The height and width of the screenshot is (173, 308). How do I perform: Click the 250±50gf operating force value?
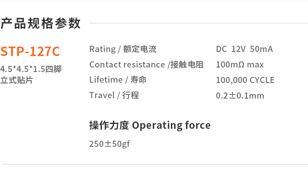click(109, 144)
